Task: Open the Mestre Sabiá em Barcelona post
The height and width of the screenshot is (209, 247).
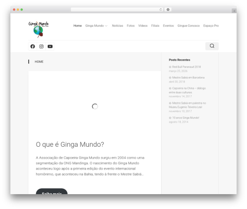Action: [x=188, y=78]
